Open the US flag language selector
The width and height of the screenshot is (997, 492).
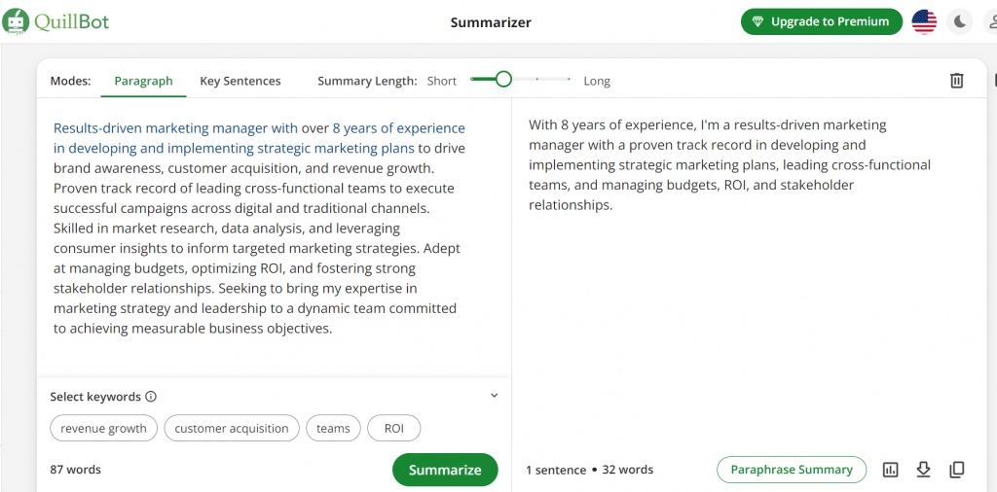coord(924,22)
